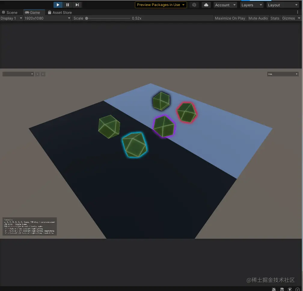Click the red-highlighted cube
Screen dimensions: 303x291
pyautogui.click(x=187, y=113)
